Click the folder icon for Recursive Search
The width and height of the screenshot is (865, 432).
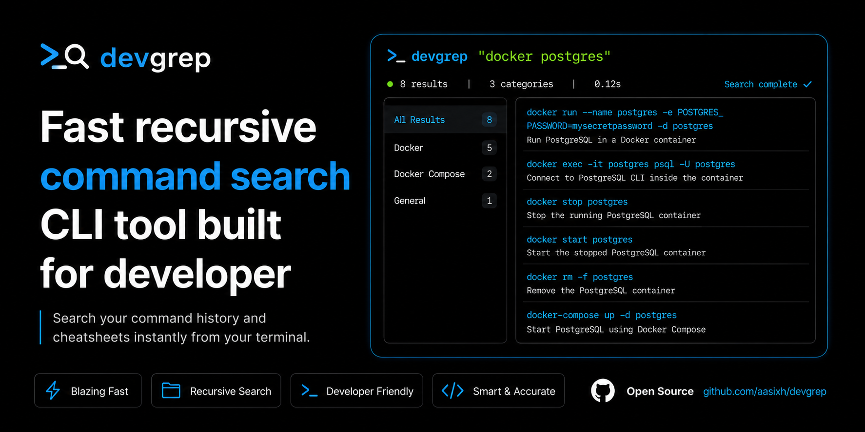click(x=171, y=391)
